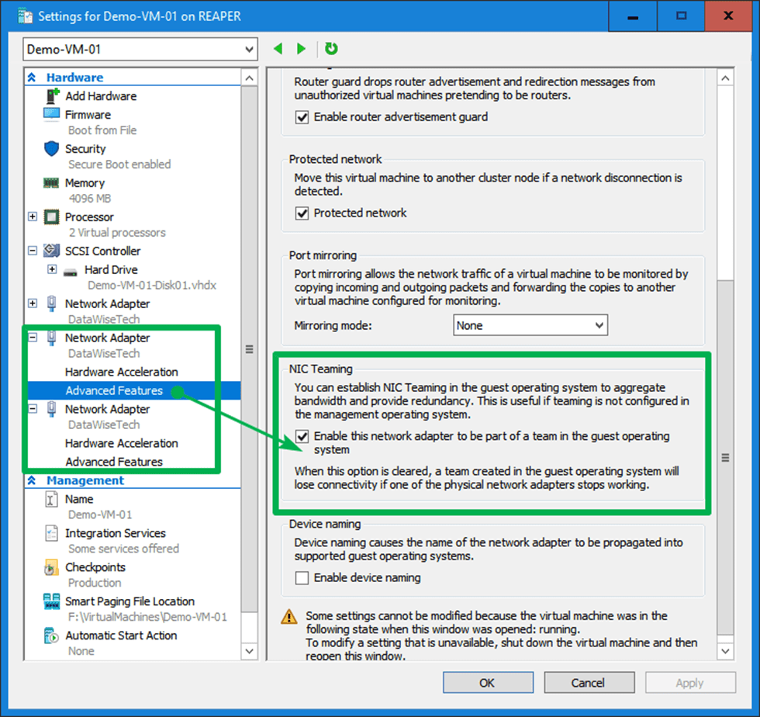
Task: Select Integration Services in Management
Action: pos(116,533)
